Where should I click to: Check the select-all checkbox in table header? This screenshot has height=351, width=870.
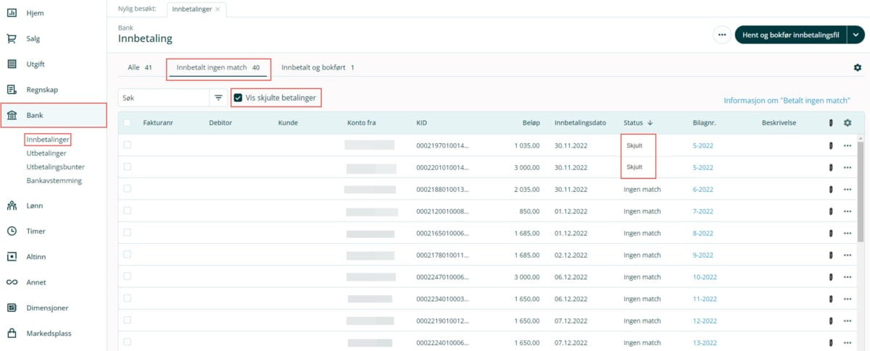pyautogui.click(x=128, y=123)
